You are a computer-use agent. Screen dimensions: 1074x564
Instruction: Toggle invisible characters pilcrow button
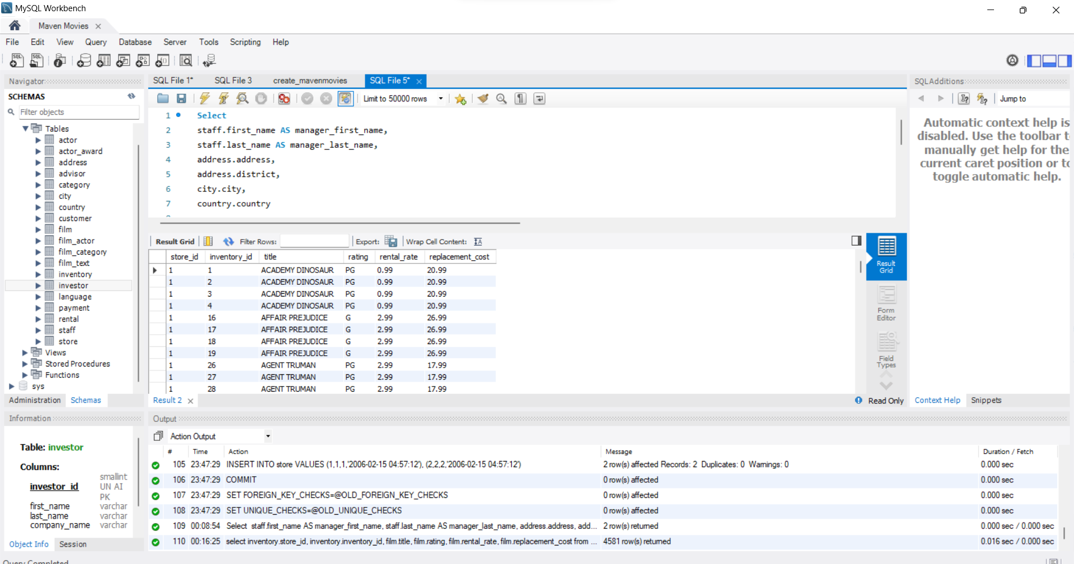tap(520, 98)
